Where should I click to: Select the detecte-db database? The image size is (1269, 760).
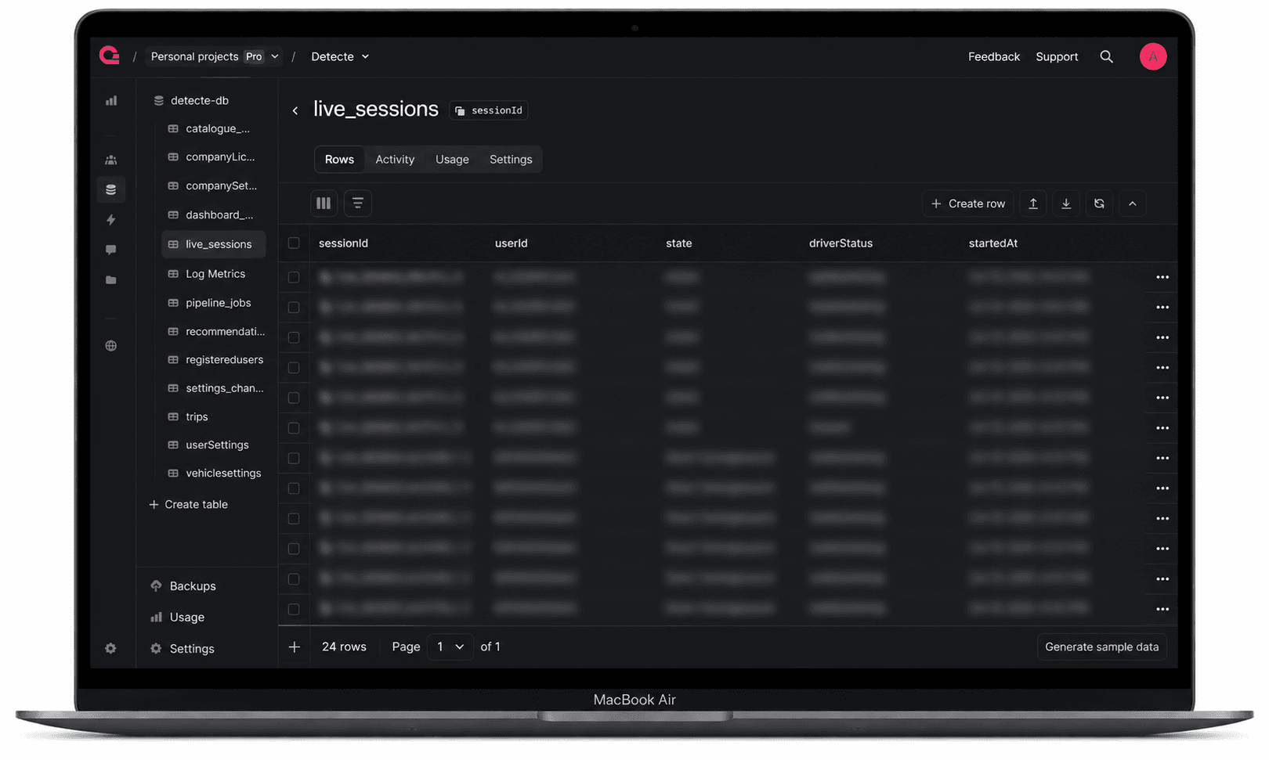[x=192, y=100]
